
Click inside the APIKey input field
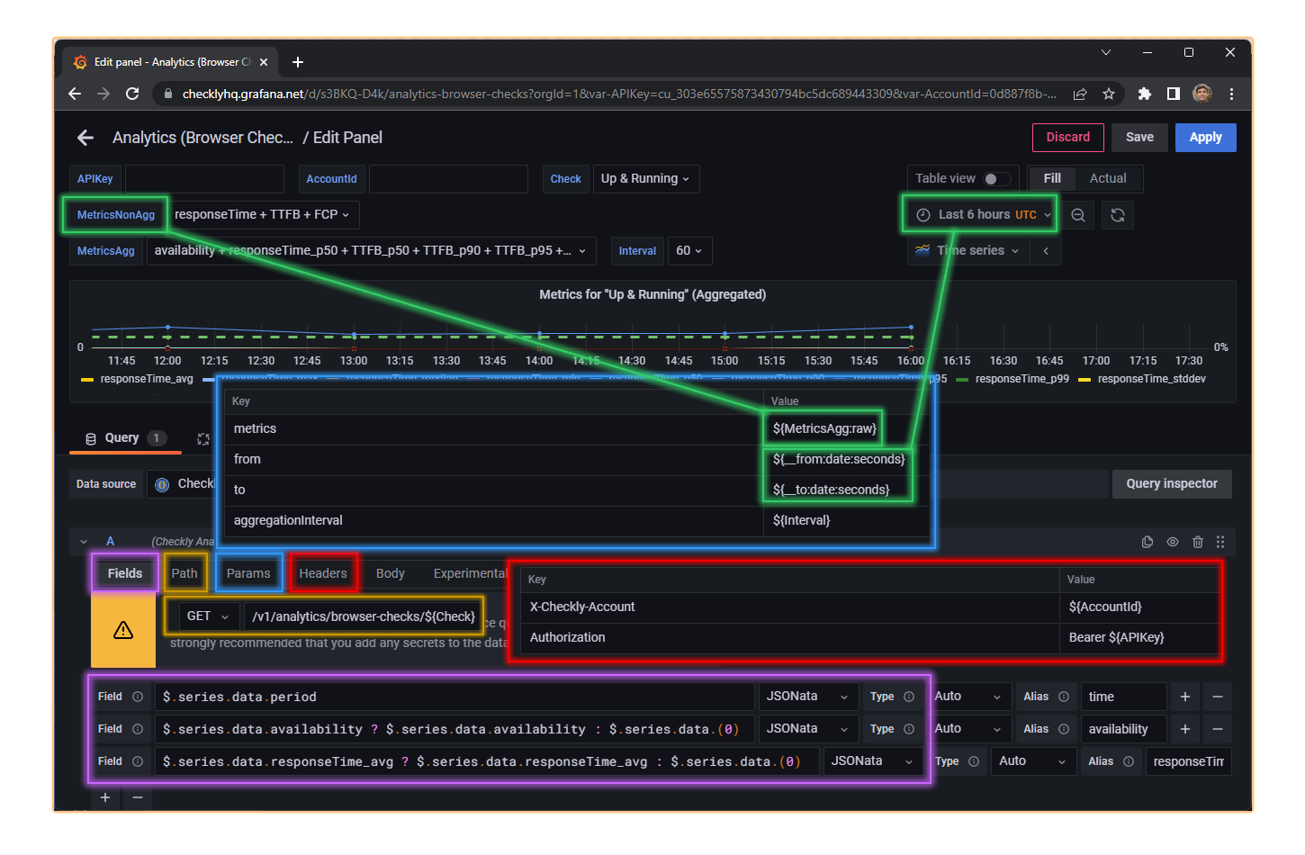pos(204,178)
